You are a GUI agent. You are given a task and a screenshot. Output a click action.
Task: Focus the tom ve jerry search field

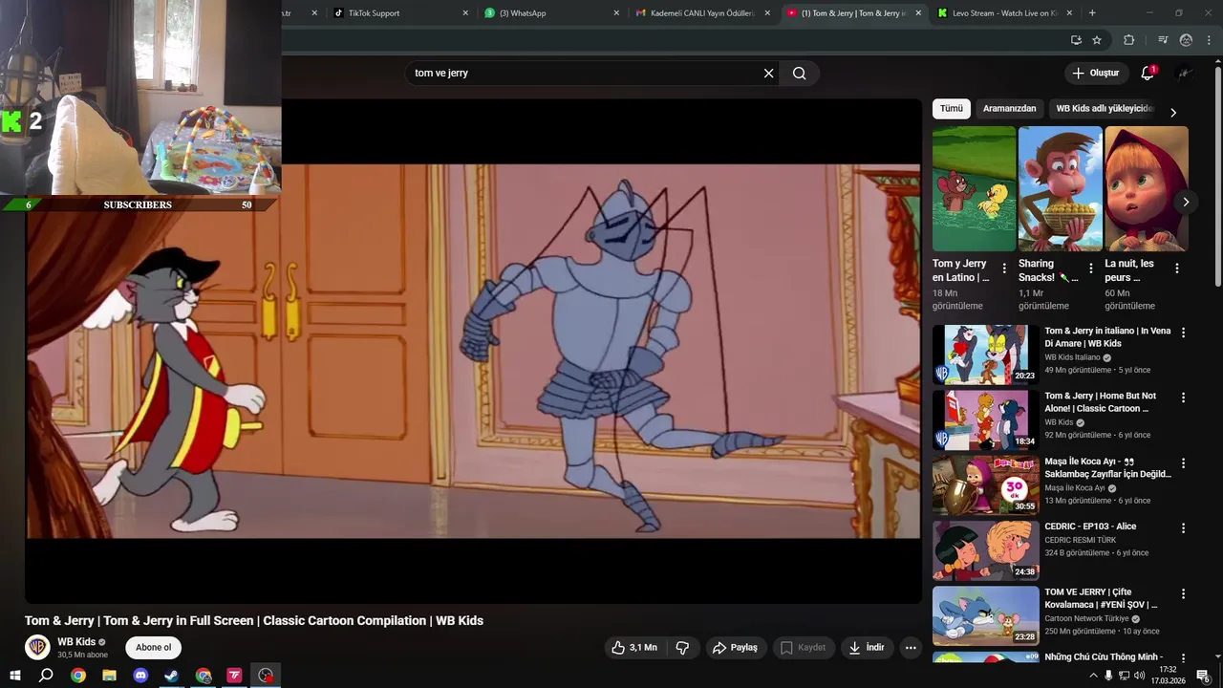point(585,74)
